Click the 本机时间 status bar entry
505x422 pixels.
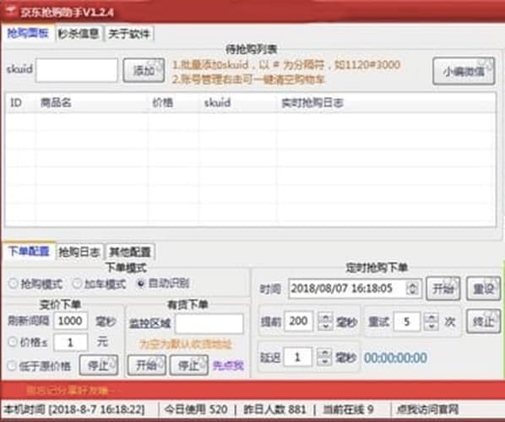coord(73,409)
